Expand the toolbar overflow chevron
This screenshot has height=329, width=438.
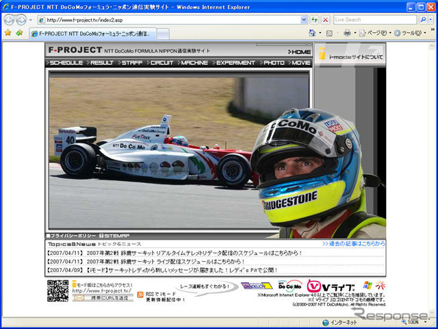click(433, 29)
